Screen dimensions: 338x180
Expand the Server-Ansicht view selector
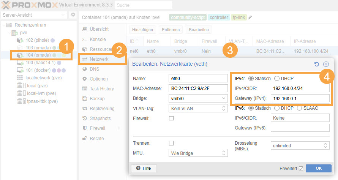(34, 15)
